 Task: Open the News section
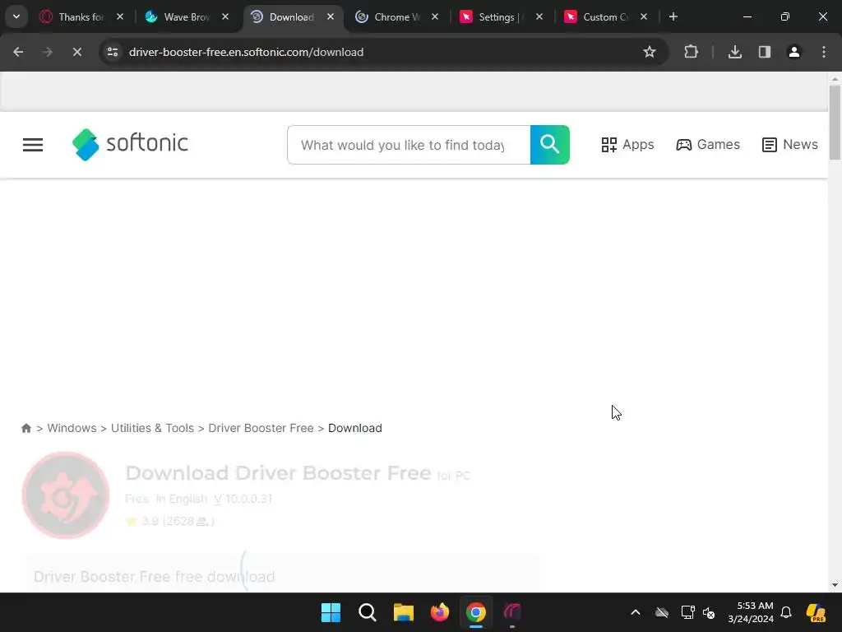pyautogui.click(x=790, y=145)
